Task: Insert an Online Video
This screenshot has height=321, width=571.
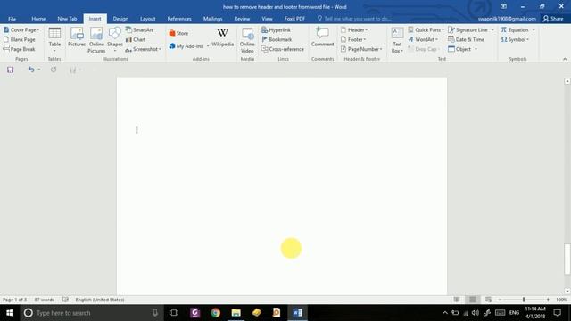Action: pyautogui.click(x=247, y=40)
